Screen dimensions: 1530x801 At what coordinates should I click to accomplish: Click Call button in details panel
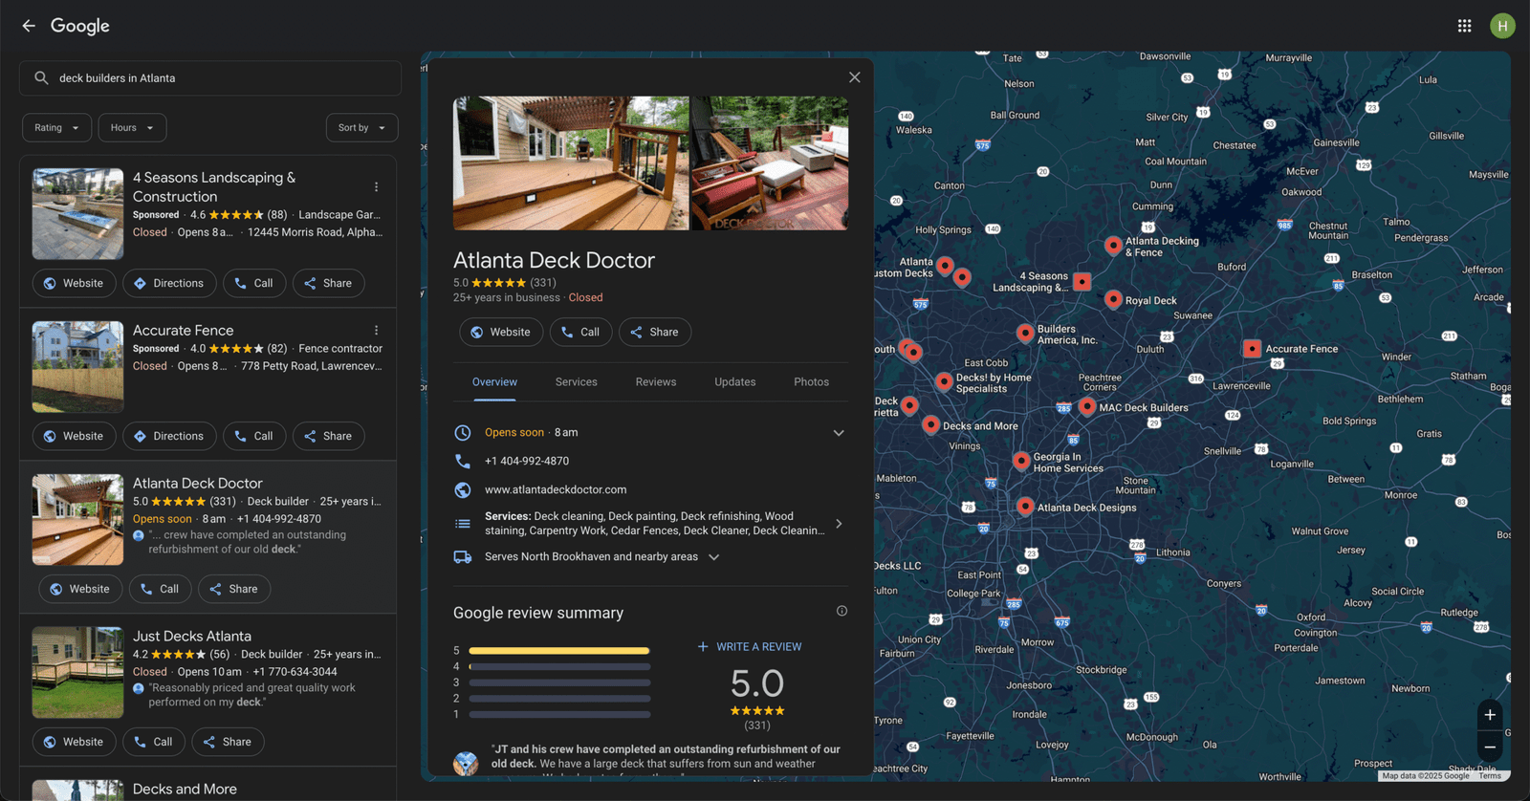click(x=580, y=332)
